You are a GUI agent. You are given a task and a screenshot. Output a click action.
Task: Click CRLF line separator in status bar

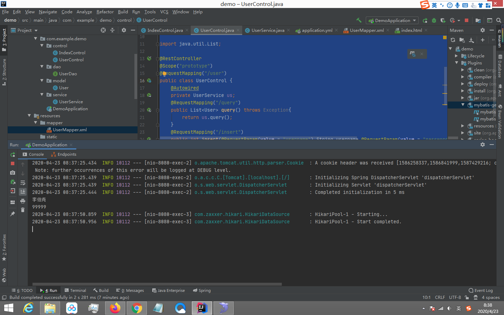(440, 297)
